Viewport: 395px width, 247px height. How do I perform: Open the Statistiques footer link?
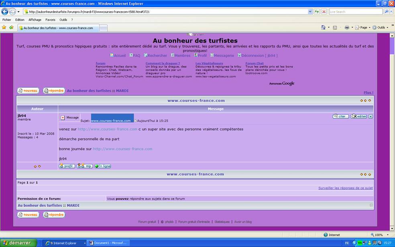click(222, 222)
